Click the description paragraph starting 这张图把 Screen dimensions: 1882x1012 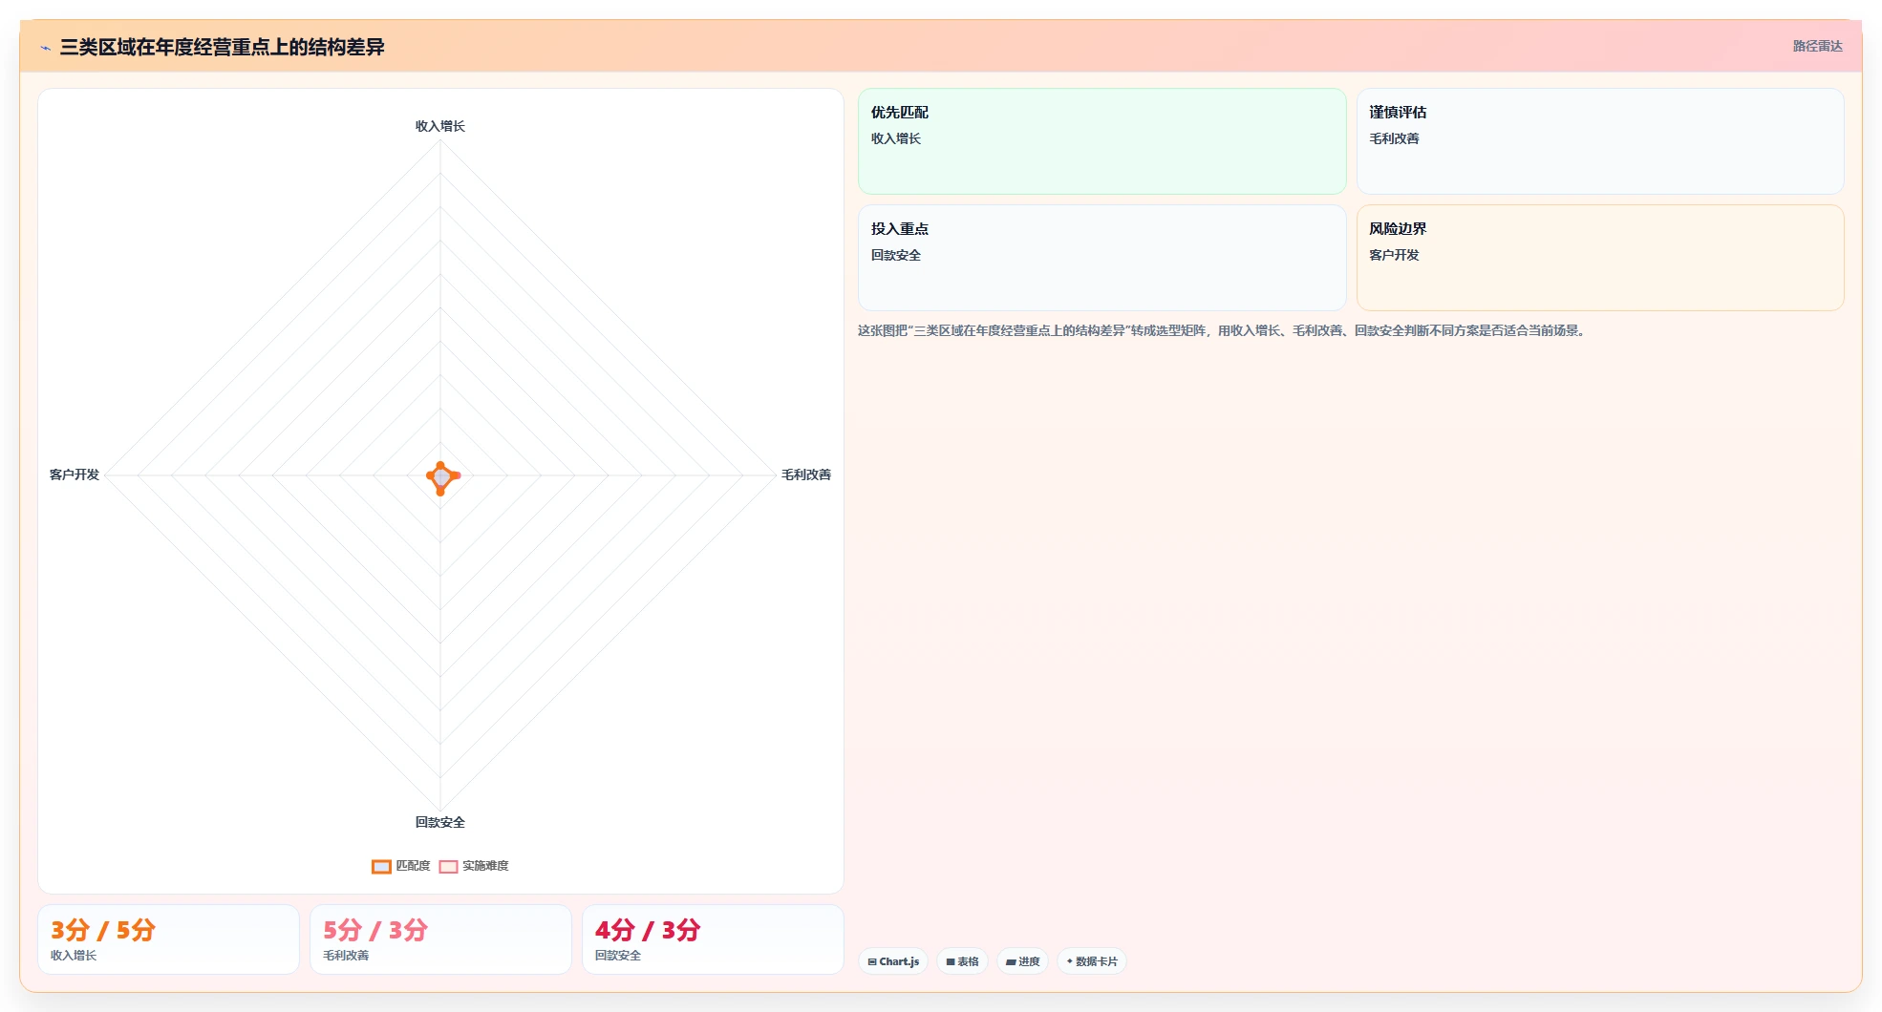1224,330
